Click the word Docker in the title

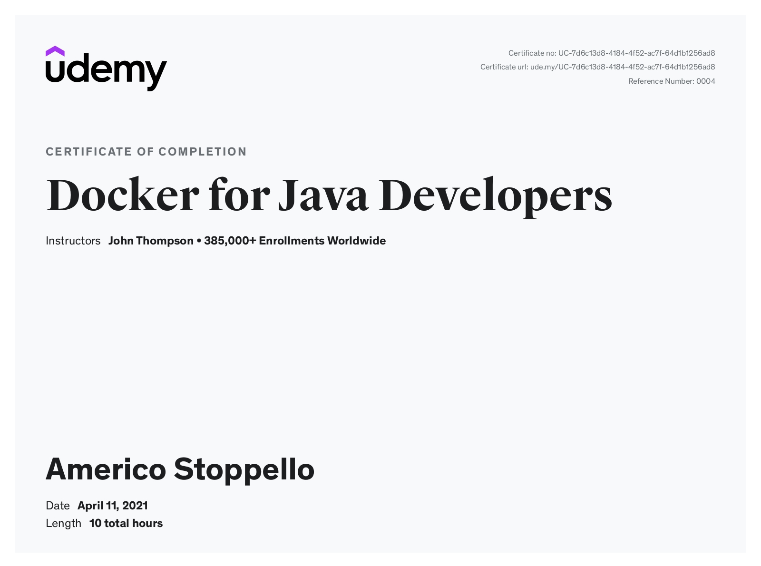tap(122, 195)
